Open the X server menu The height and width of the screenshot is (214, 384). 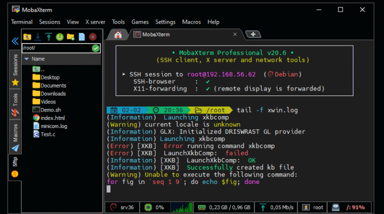coord(95,22)
